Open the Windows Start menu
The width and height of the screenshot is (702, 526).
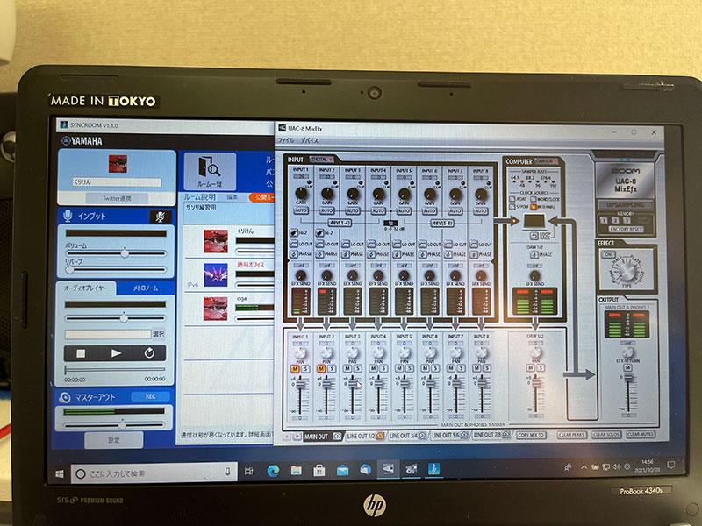point(60,473)
